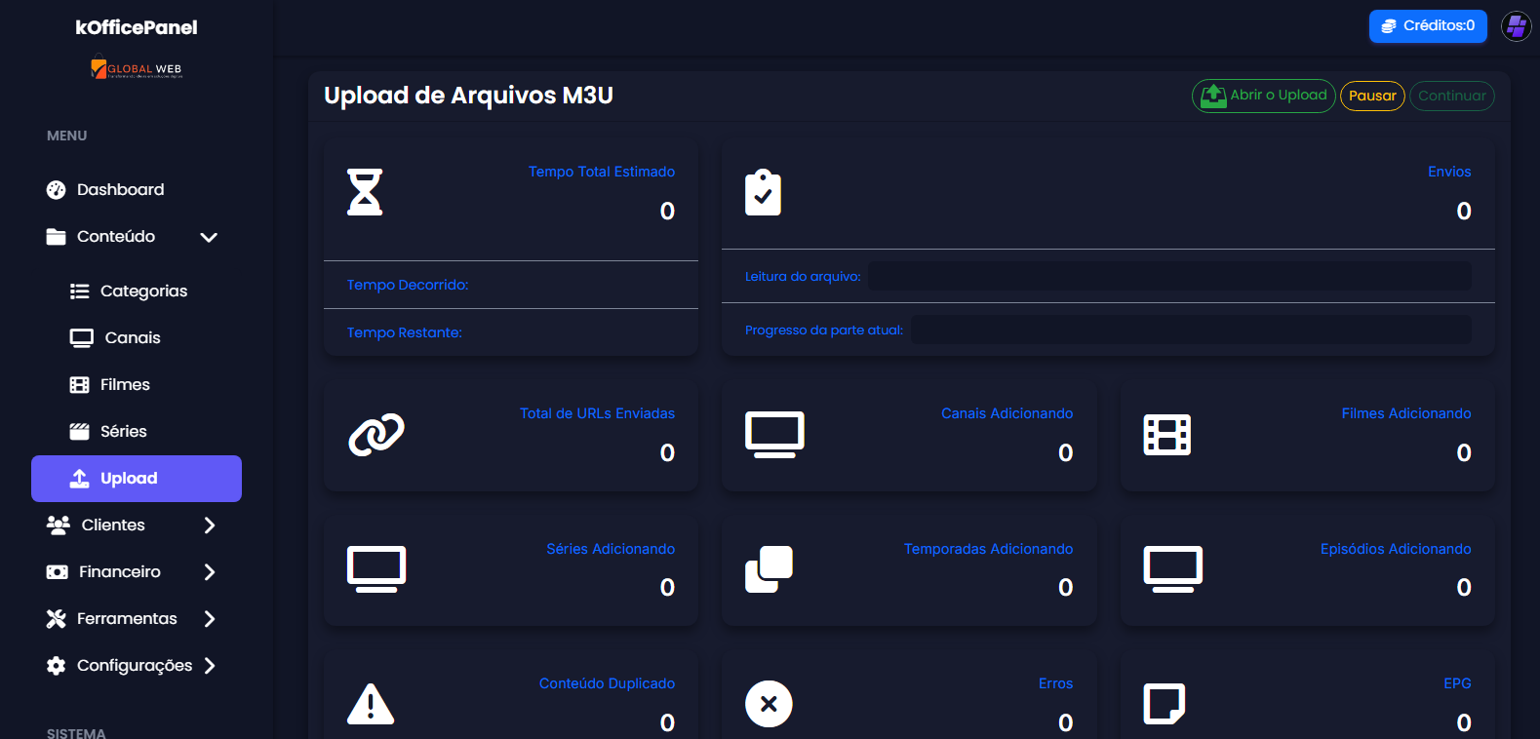
Task: Expand the Ferramentas submenu
Action: [209, 619]
